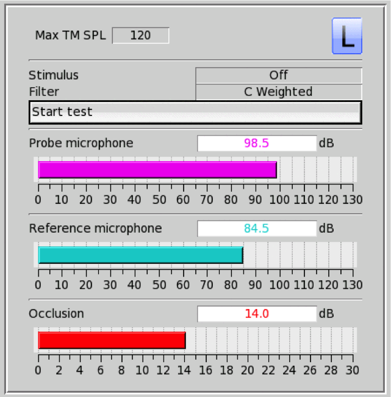Open the Filter selector showing C Weighted
391x397 pixels.
tap(279, 92)
